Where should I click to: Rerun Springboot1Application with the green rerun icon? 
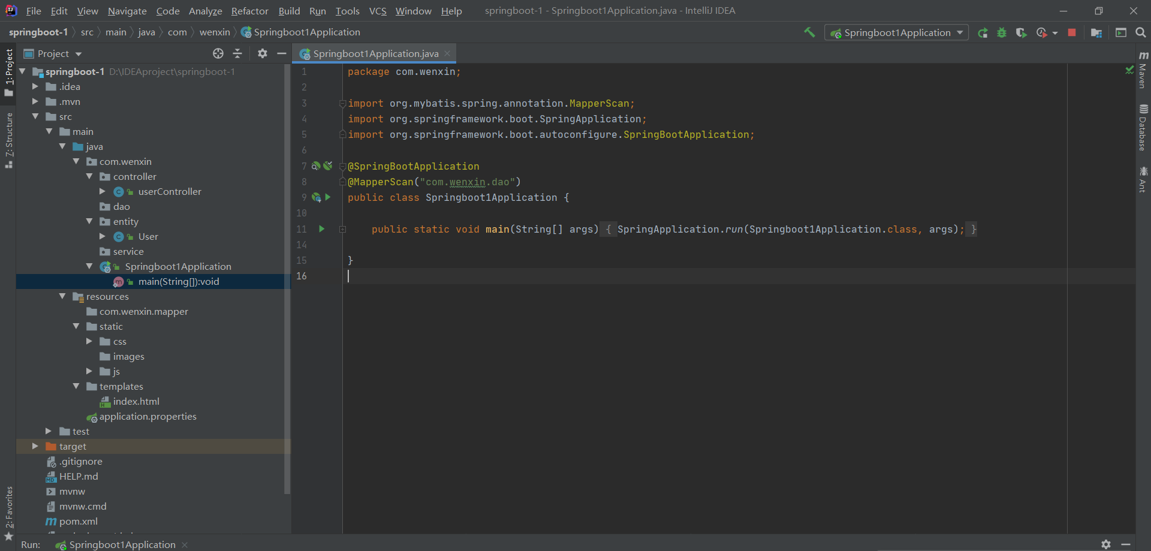pyautogui.click(x=983, y=32)
